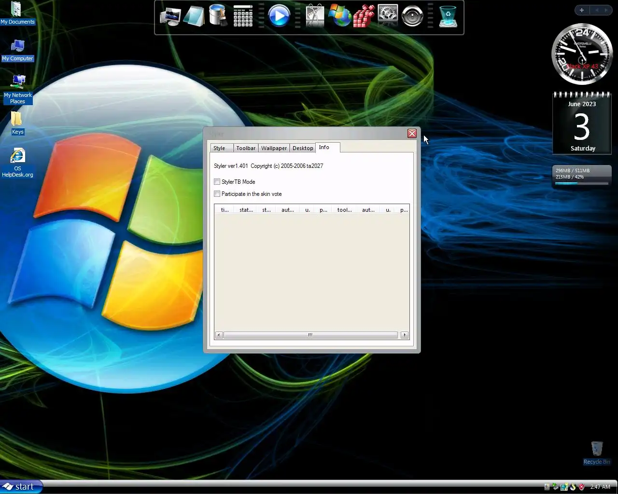Select the Recycle Bin desktop icon
Viewport: 618px width, 494px height.
coord(597,453)
